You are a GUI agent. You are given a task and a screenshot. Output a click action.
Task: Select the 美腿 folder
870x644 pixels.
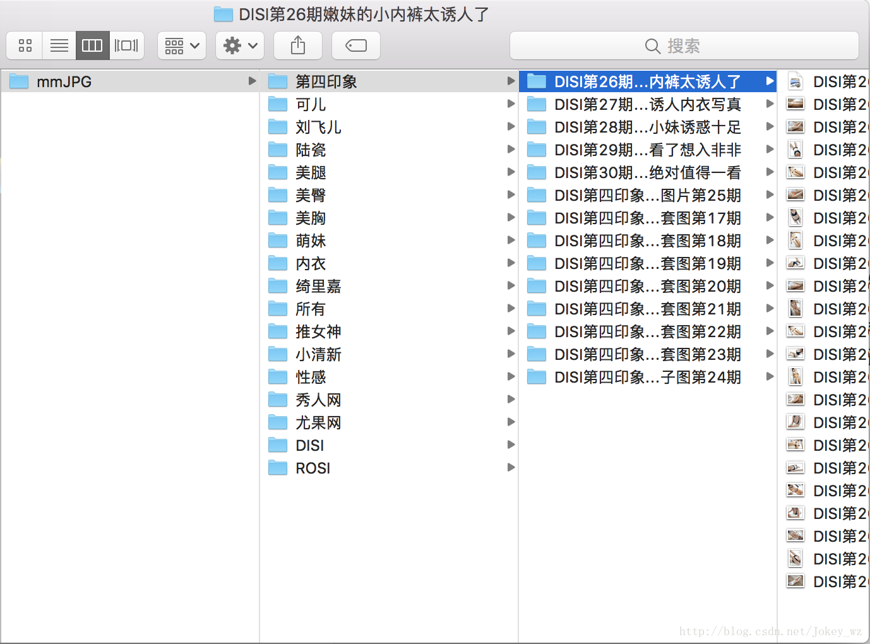311,172
